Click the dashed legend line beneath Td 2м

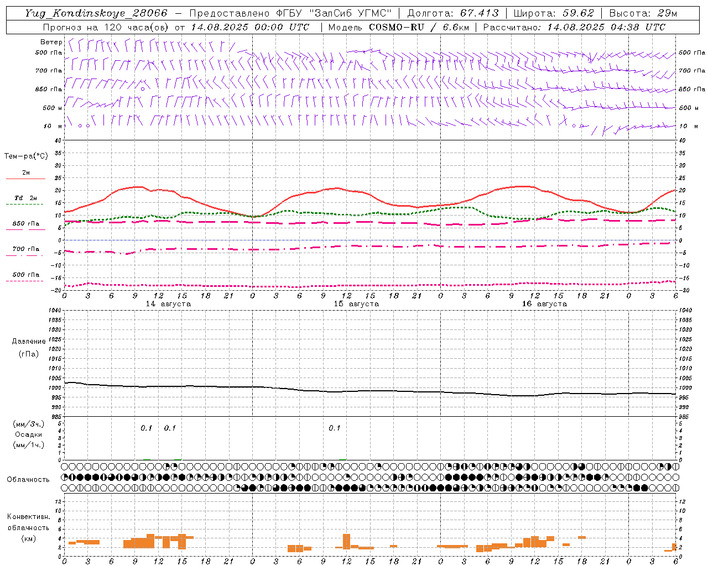pos(25,204)
